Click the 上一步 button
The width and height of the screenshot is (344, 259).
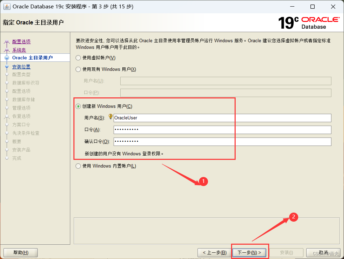coord(214,252)
